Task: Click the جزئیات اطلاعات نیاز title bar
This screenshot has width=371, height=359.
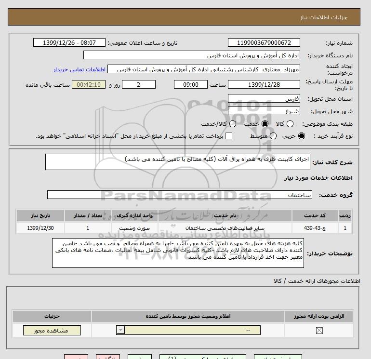Action: (184, 17)
